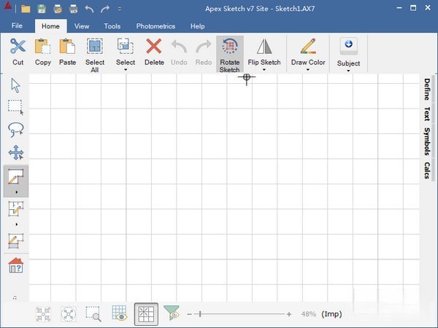The height and width of the screenshot is (328, 438).
Task: Open the quick access toolbar customize arrow
Action: point(120,9)
